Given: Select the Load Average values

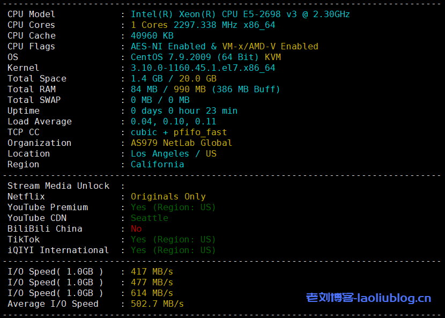Looking at the screenshot, I should (173, 122).
